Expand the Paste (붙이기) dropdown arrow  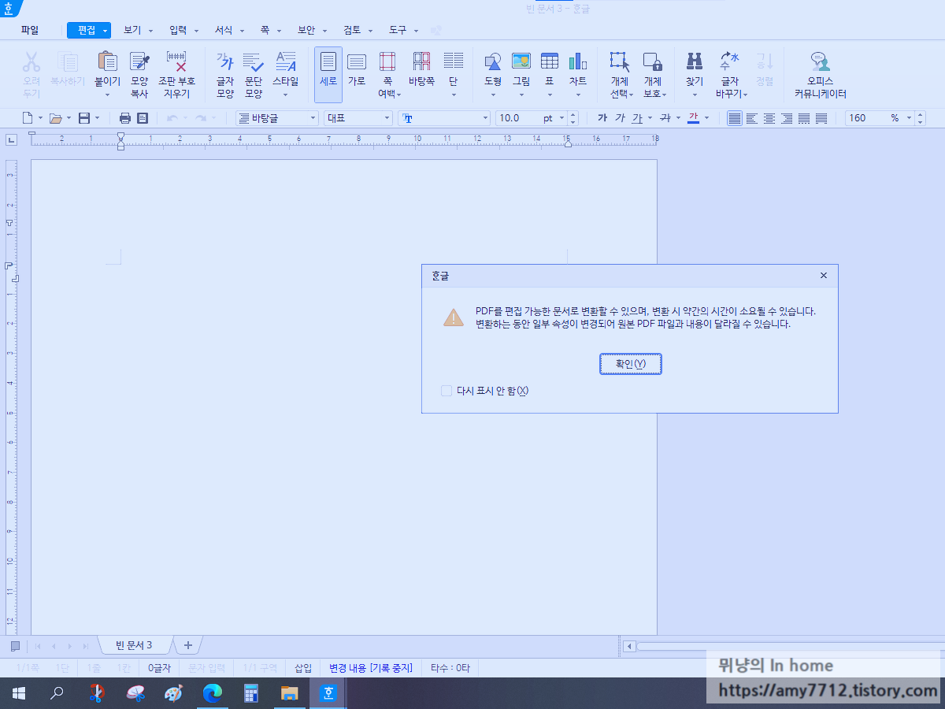pyautogui.click(x=107, y=95)
